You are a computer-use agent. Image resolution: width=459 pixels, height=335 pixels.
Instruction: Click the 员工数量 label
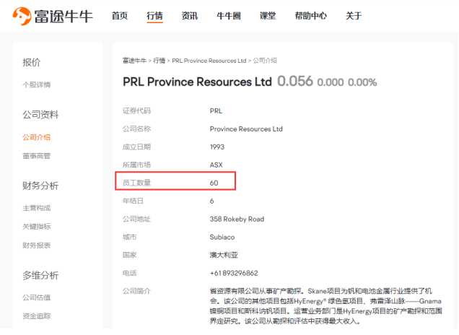136,183
